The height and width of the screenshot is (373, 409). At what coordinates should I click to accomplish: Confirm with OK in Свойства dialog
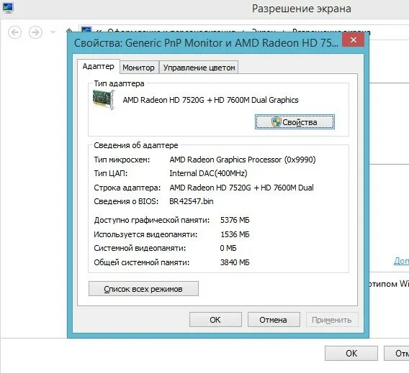click(215, 320)
